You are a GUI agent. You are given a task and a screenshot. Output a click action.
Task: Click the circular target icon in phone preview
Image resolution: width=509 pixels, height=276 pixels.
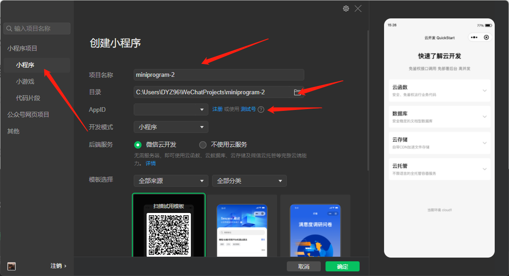486,37
